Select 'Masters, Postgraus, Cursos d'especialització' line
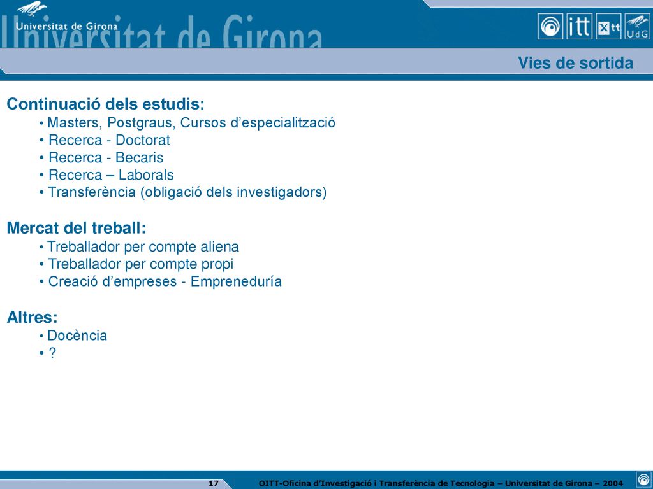The height and width of the screenshot is (489, 653). [187, 123]
